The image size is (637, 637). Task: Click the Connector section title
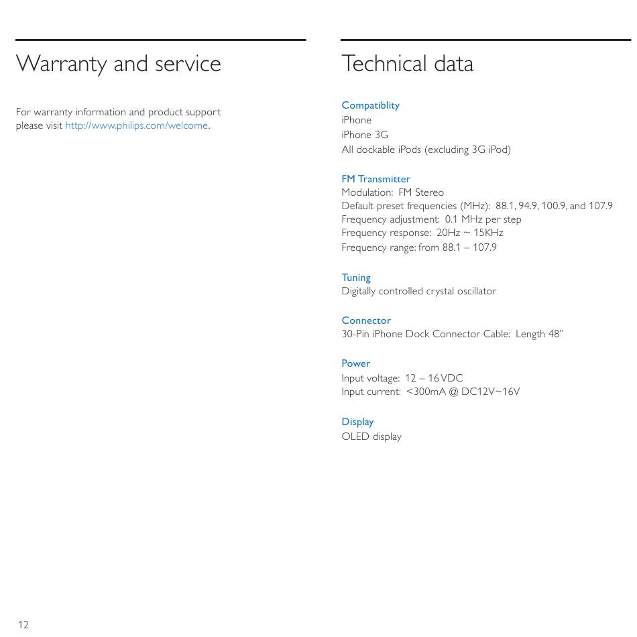coord(366,321)
